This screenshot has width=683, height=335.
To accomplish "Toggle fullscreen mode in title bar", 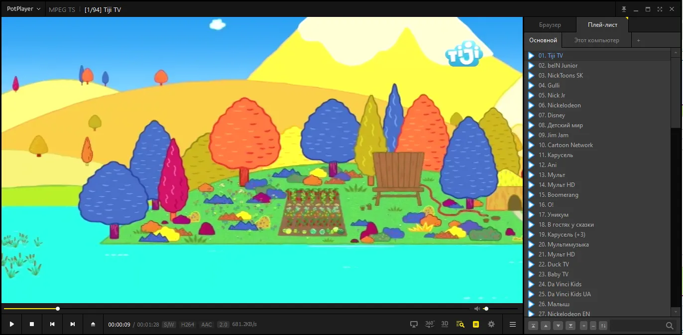I will pyautogui.click(x=660, y=9).
